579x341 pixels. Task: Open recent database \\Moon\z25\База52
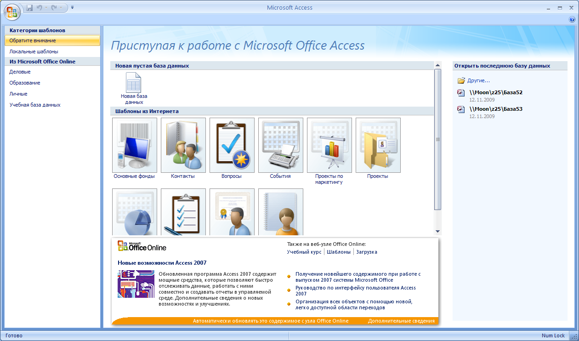495,92
